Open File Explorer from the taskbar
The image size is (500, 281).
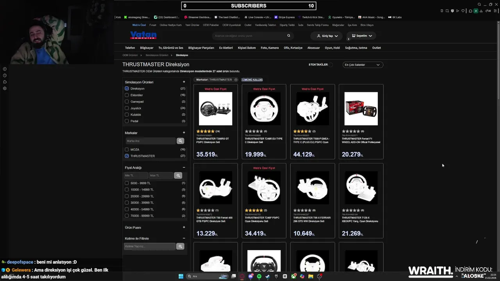point(311,276)
